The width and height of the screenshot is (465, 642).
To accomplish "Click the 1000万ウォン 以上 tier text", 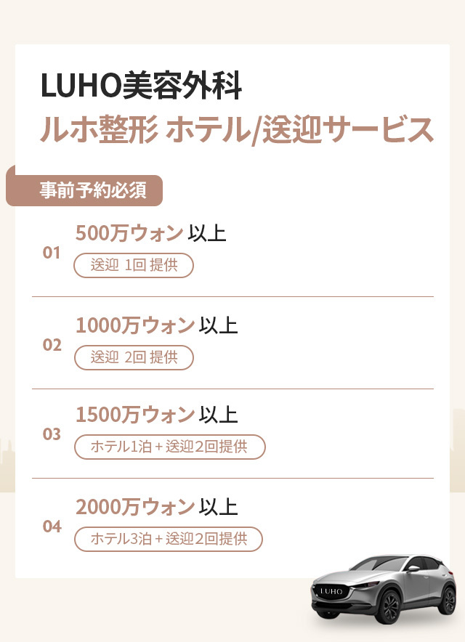I will [157, 325].
